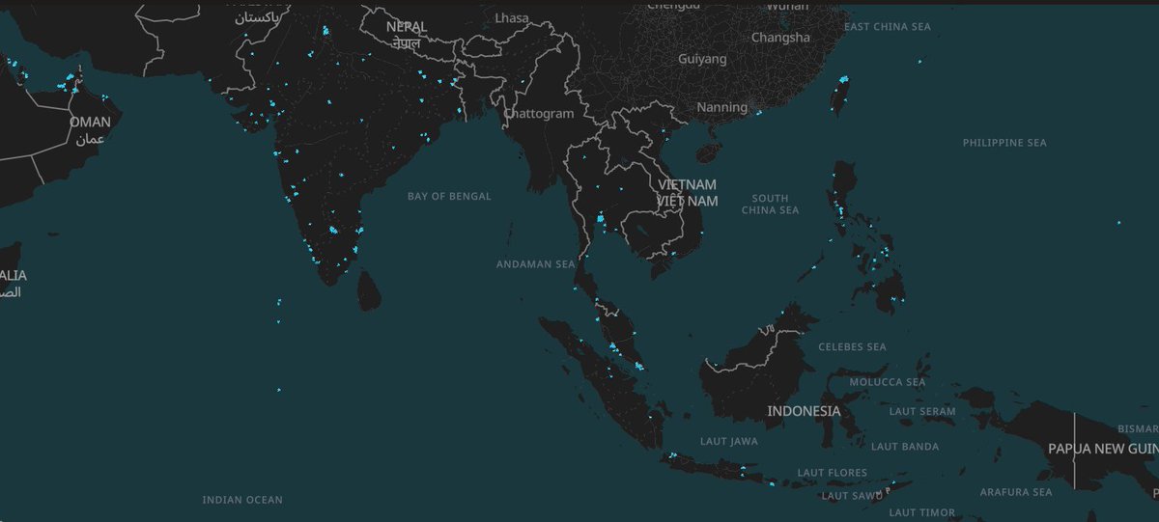Select the LAUT TIMOR label
The width and height of the screenshot is (1159, 522).
922,512
